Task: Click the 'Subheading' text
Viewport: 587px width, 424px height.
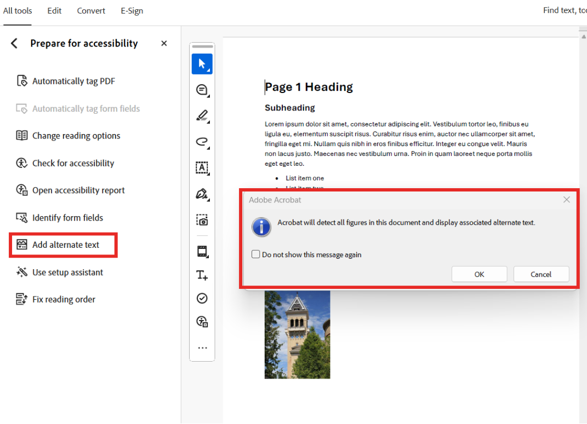Action: pos(290,108)
